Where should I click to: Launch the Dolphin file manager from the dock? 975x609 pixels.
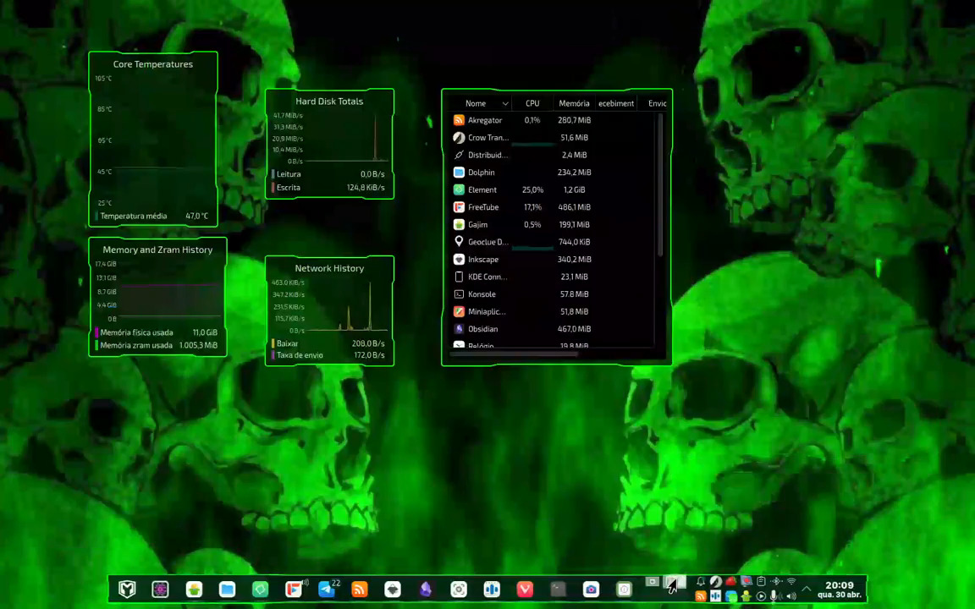coord(227,589)
